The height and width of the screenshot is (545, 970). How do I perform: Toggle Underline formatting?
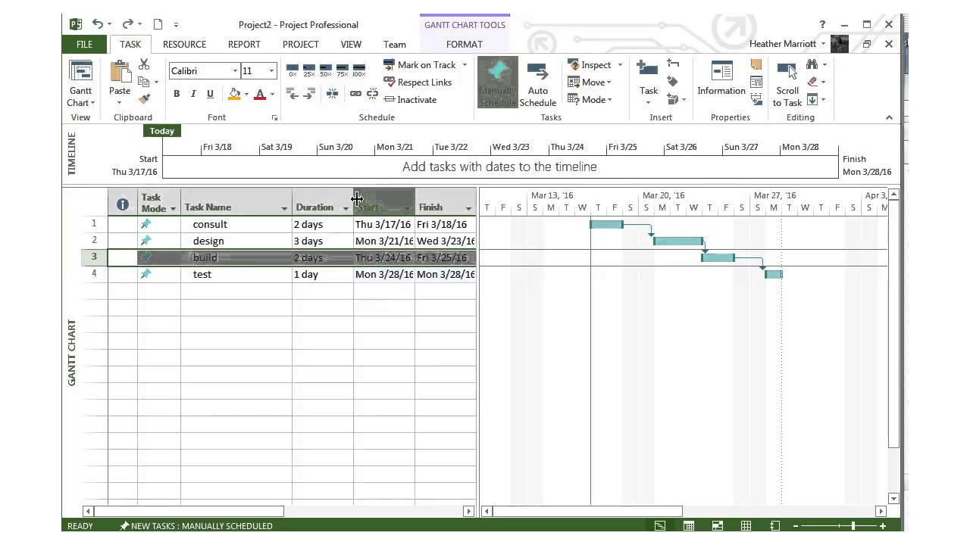pyautogui.click(x=210, y=94)
